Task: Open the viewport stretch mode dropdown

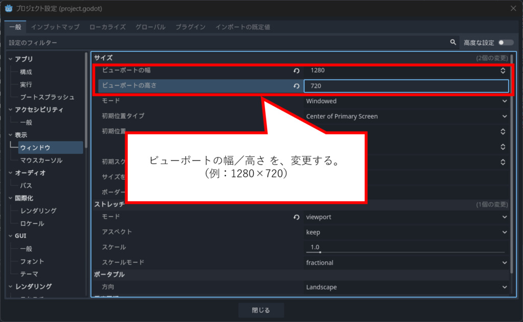Action: click(406, 217)
